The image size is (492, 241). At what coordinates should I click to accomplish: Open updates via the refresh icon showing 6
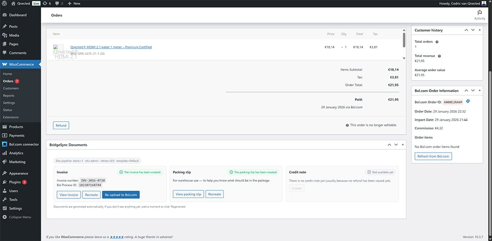coord(45,3)
